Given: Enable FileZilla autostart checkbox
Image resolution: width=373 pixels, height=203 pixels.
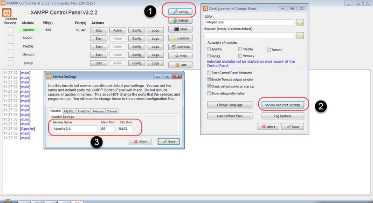Looking at the screenshot, I should click(x=240, y=49).
